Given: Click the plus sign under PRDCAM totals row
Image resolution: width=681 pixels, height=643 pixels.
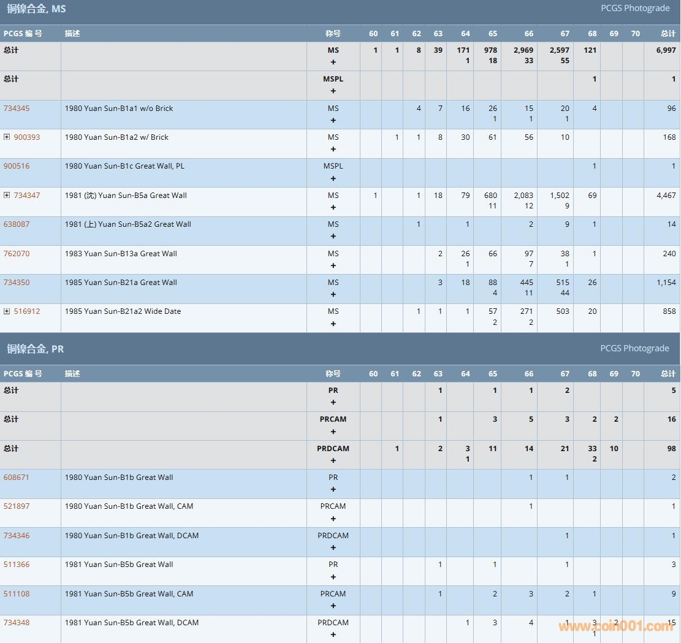Looking at the screenshot, I should click(333, 460).
